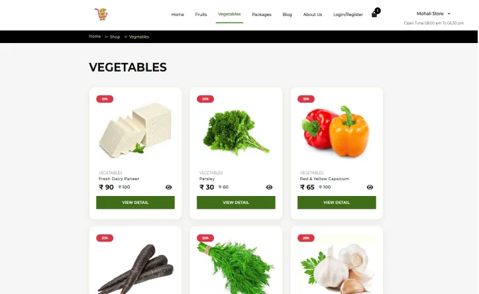Viewport: 479px width, 294px height.
Task: Quick view Fresh Dairy Paneer eye icon
Action: pos(169,187)
